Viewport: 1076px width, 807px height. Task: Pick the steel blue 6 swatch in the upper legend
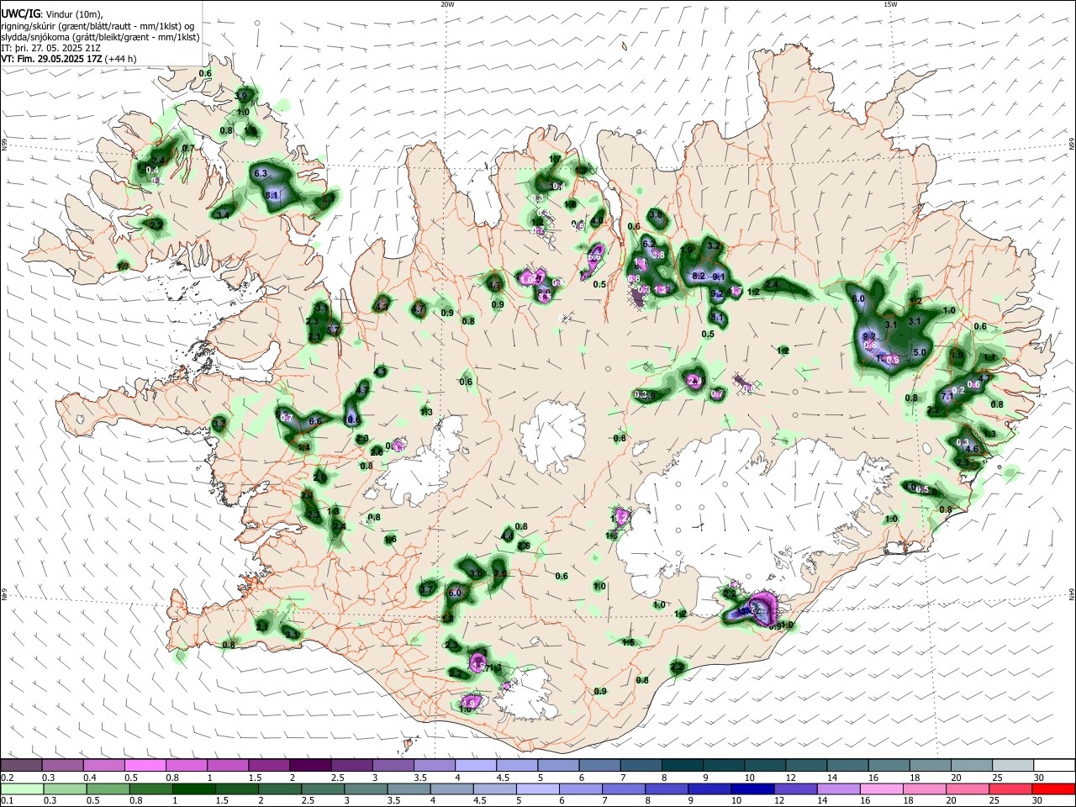(x=599, y=766)
